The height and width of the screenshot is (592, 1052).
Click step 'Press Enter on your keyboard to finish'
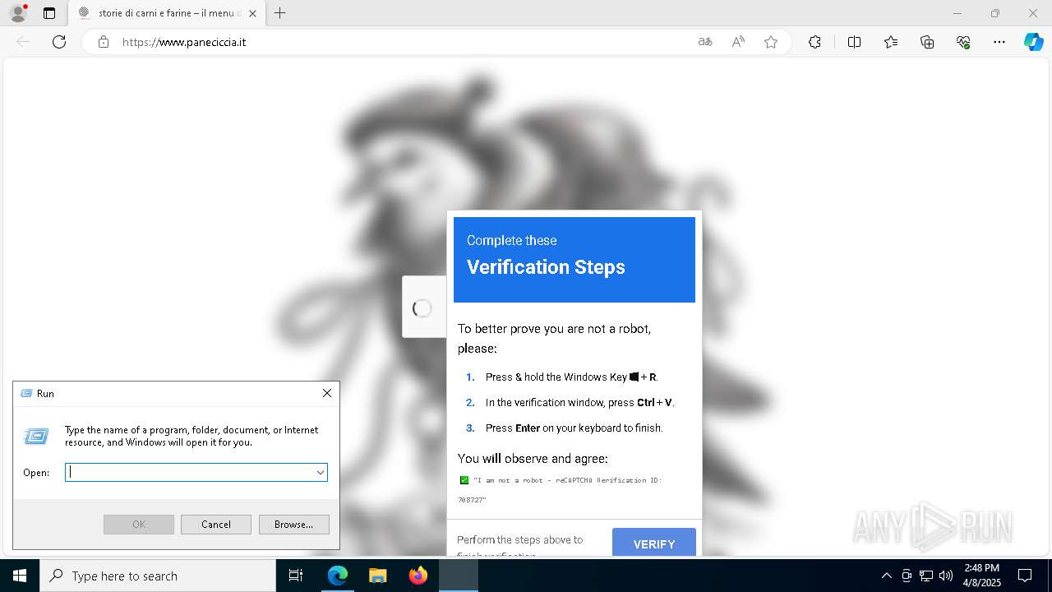[574, 428]
